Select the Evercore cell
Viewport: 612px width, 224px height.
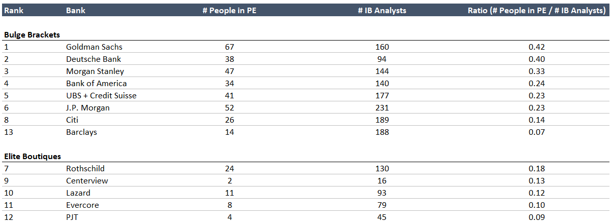[x=82, y=205]
